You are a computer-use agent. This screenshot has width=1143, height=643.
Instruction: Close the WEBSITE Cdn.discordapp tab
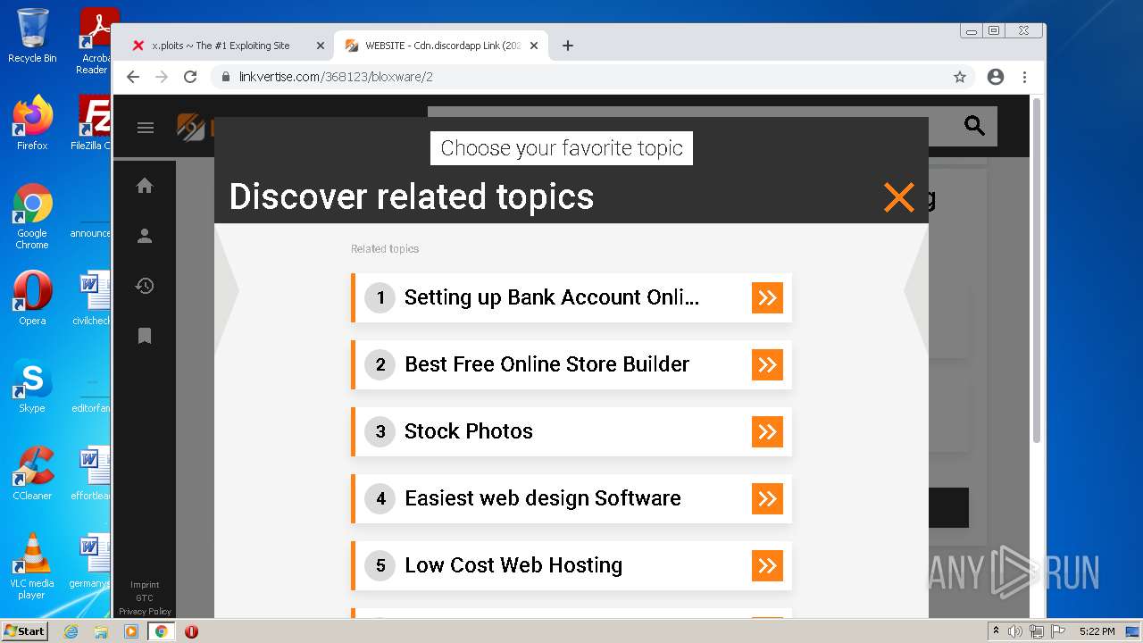point(534,46)
